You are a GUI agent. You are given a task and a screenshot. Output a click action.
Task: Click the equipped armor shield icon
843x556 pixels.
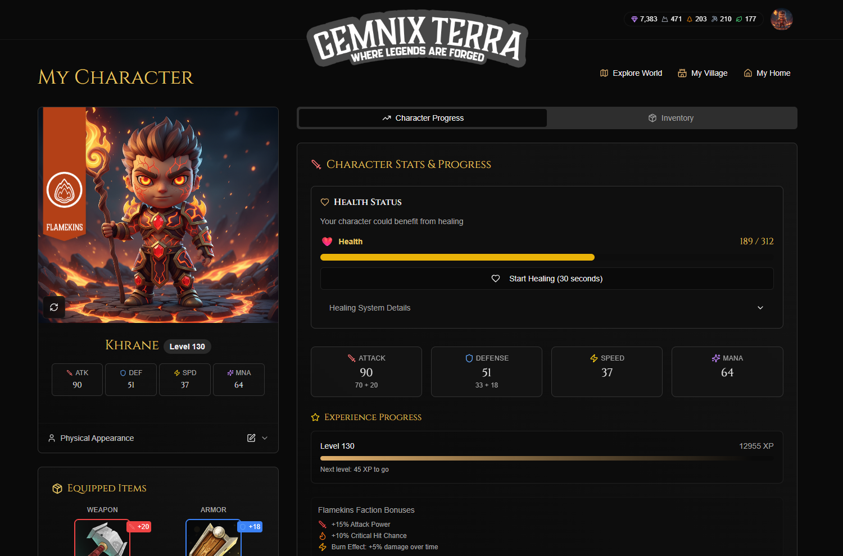(214, 539)
